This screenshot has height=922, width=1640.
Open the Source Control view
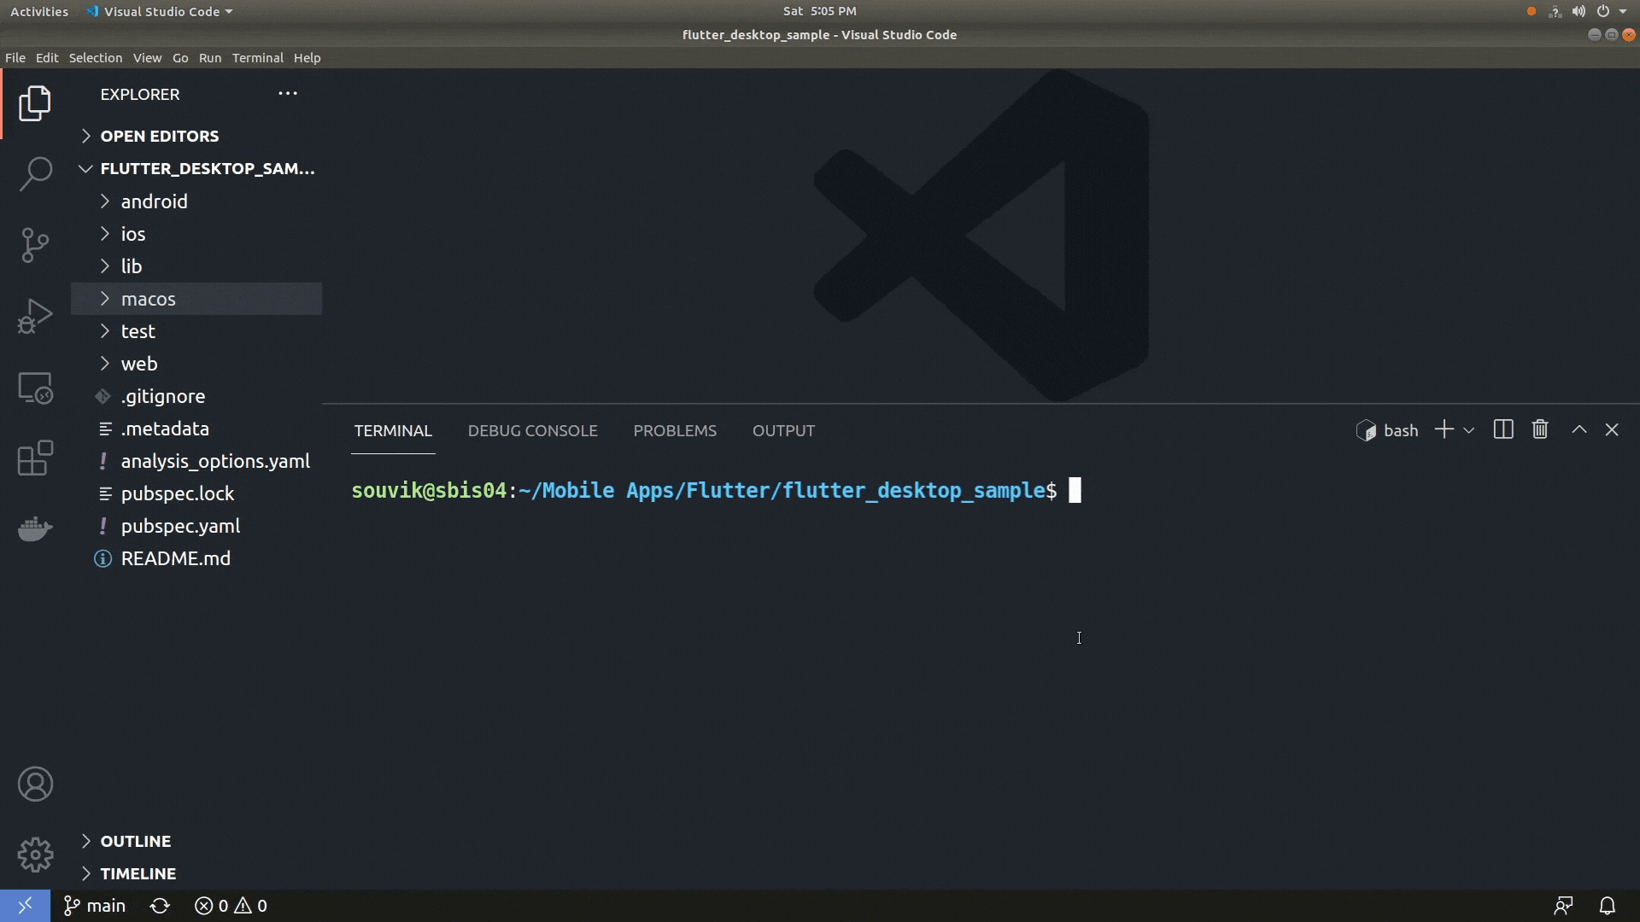[x=35, y=245]
